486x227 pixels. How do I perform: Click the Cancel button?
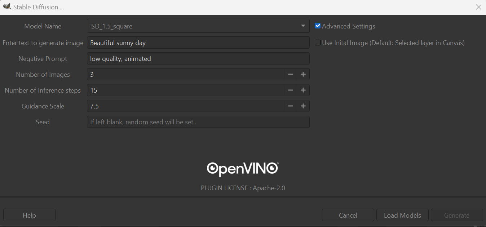point(348,215)
